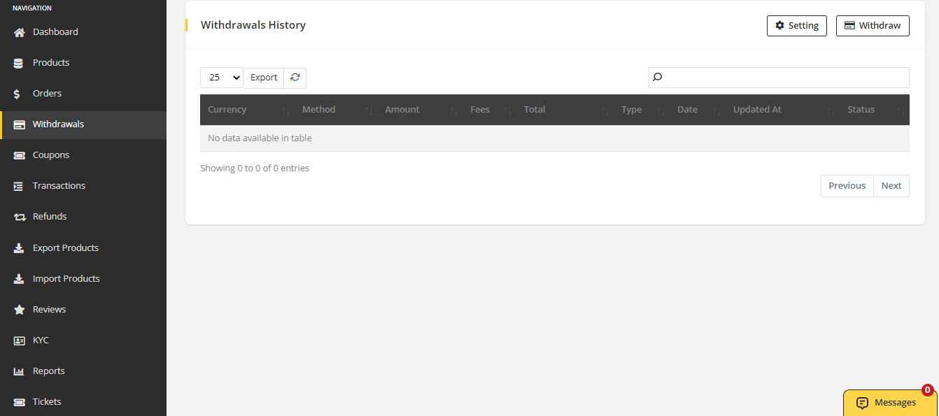Sort table by Amount column
Screen dimensions: 939x416
point(420,110)
